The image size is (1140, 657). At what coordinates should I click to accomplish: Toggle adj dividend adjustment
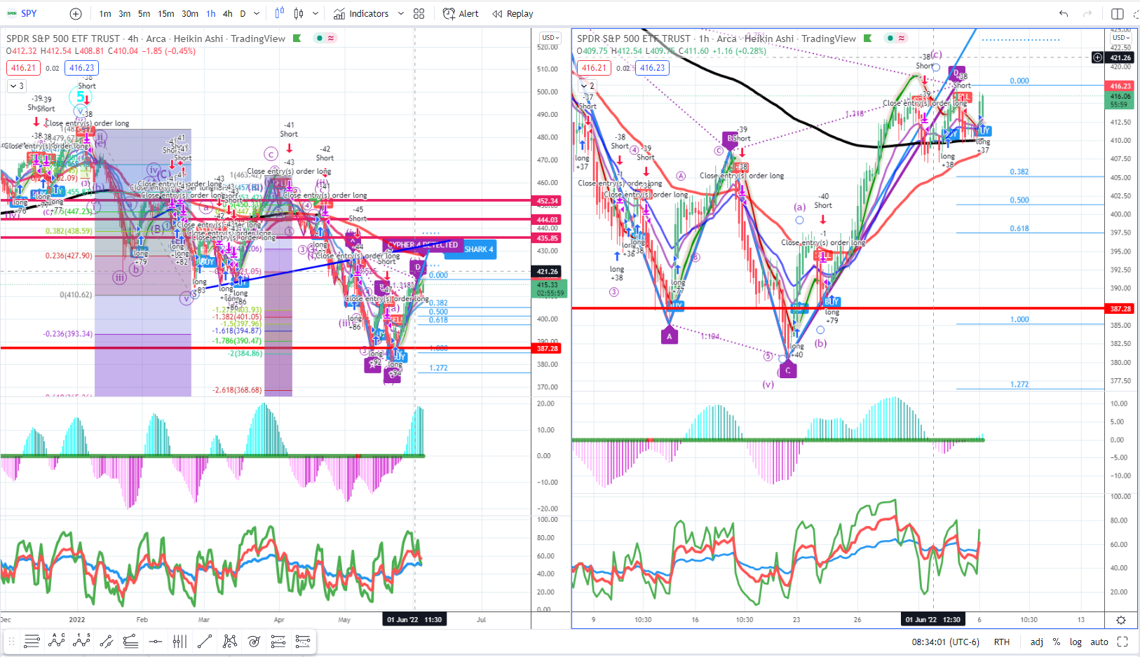pyautogui.click(x=1036, y=642)
